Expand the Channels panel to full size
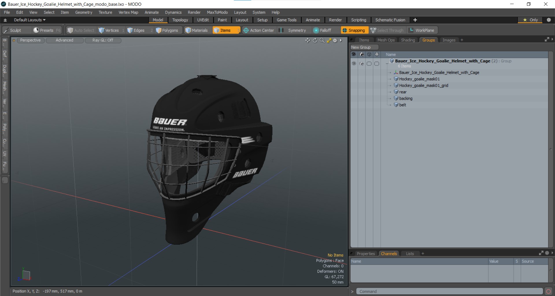The image size is (555, 296). pos(541,253)
